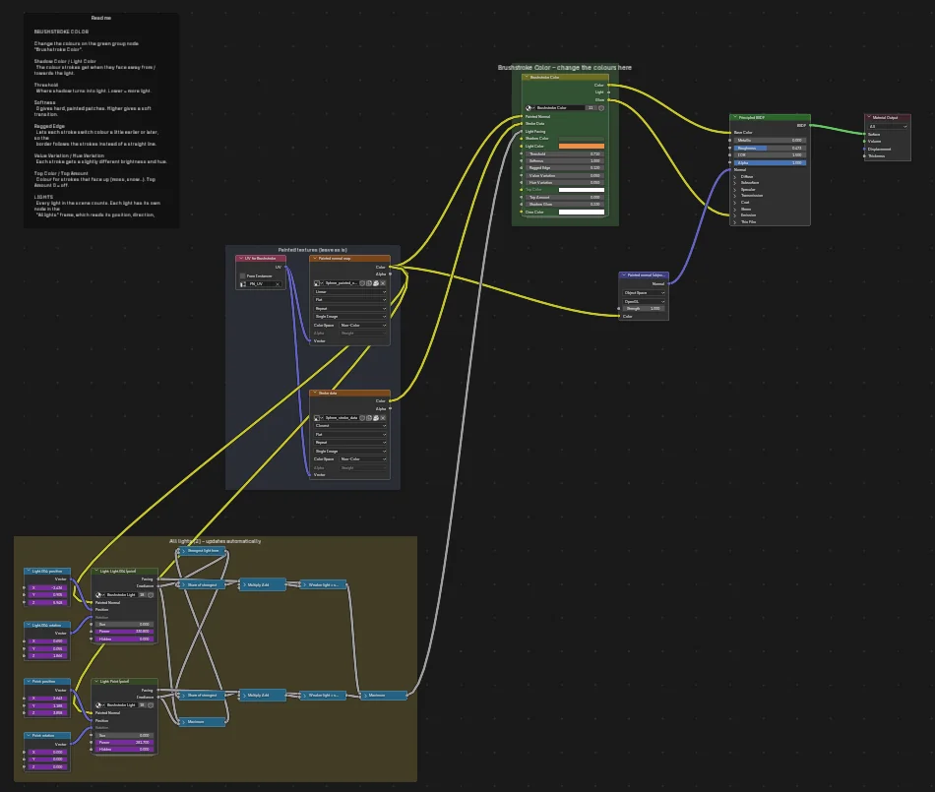
Task: Open Closest interpolation dropdown in Stroke data node
Action: 350,426
